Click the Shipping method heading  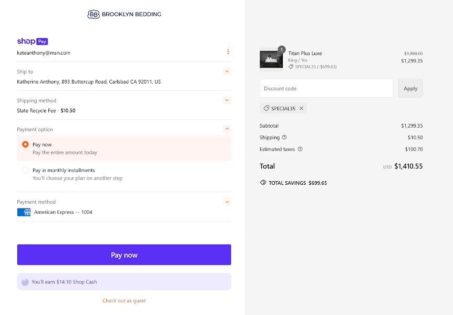36,100
